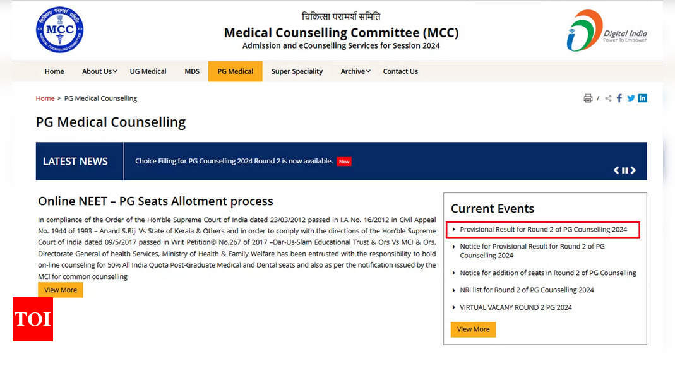Click the Home breadcrumb link
Image resolution: width=675 pixels, height=366 pixels.
[x=45, y=98]
